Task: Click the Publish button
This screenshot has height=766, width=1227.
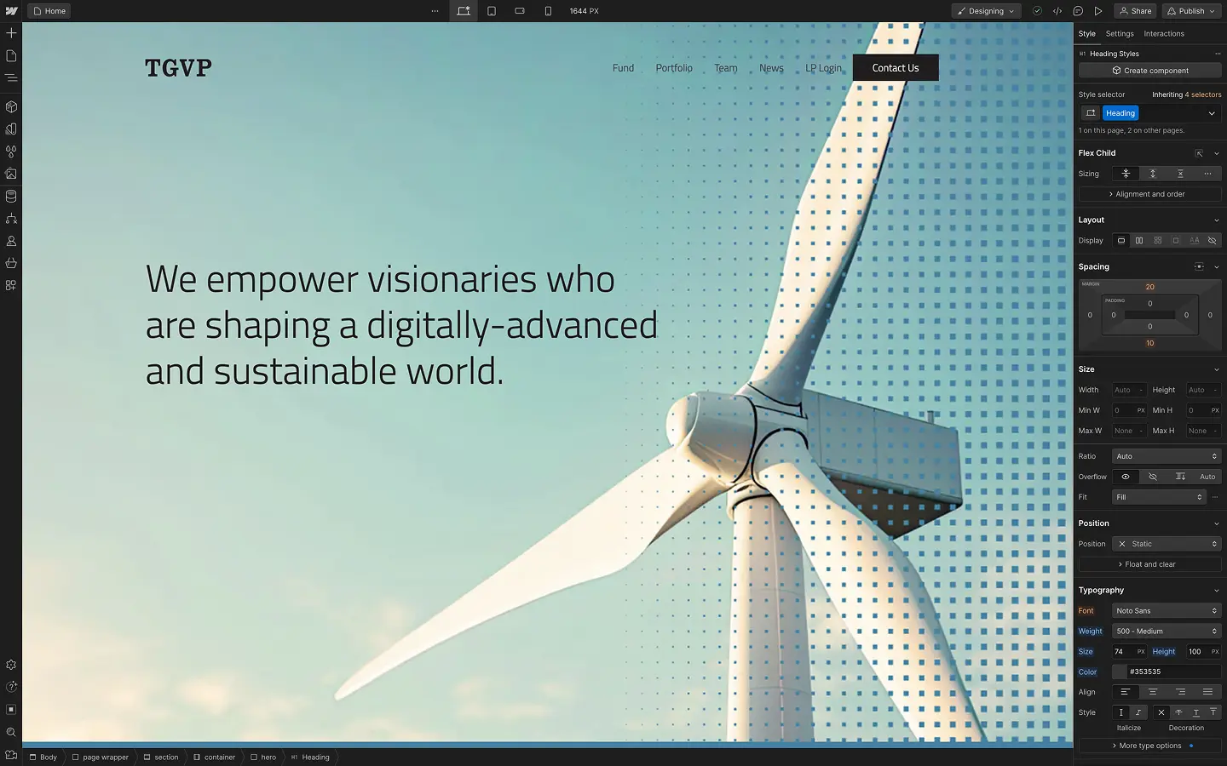Action: coord(1191,11)
